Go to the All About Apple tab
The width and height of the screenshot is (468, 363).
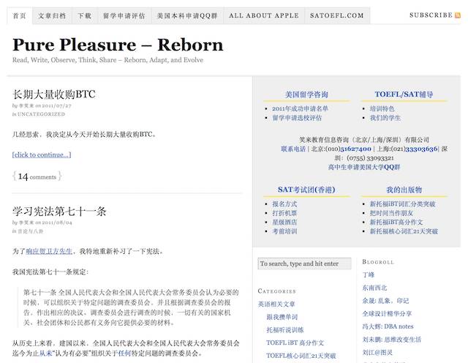[262, 15]
